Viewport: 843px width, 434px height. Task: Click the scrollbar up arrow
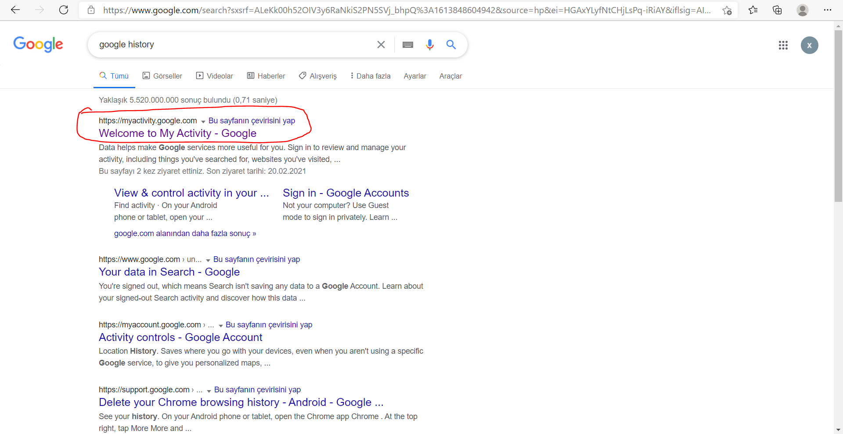[839, 25]
